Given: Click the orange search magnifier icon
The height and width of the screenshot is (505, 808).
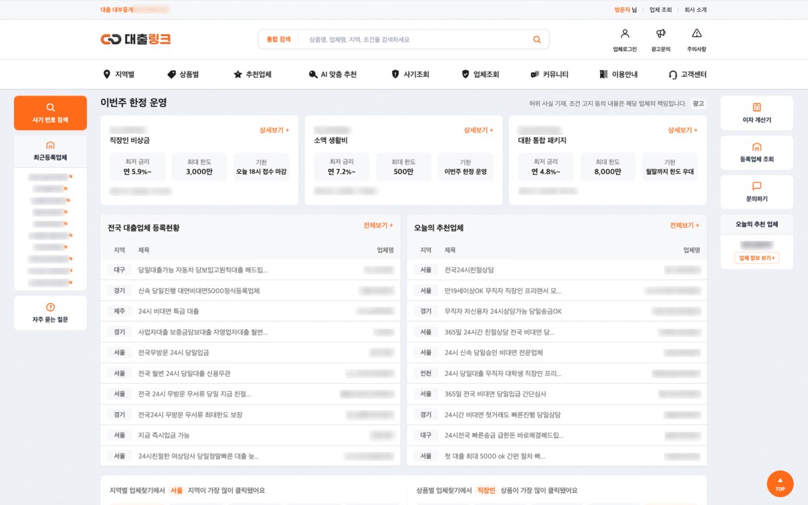Looking at the screenshot, I should (x=537, y=39).
